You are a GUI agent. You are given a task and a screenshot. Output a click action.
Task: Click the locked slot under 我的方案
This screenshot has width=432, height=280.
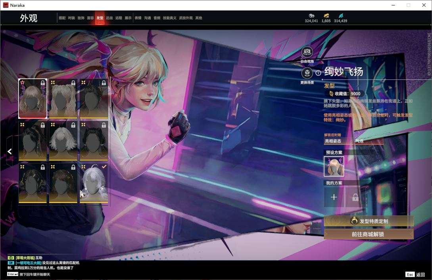point(355,197)
